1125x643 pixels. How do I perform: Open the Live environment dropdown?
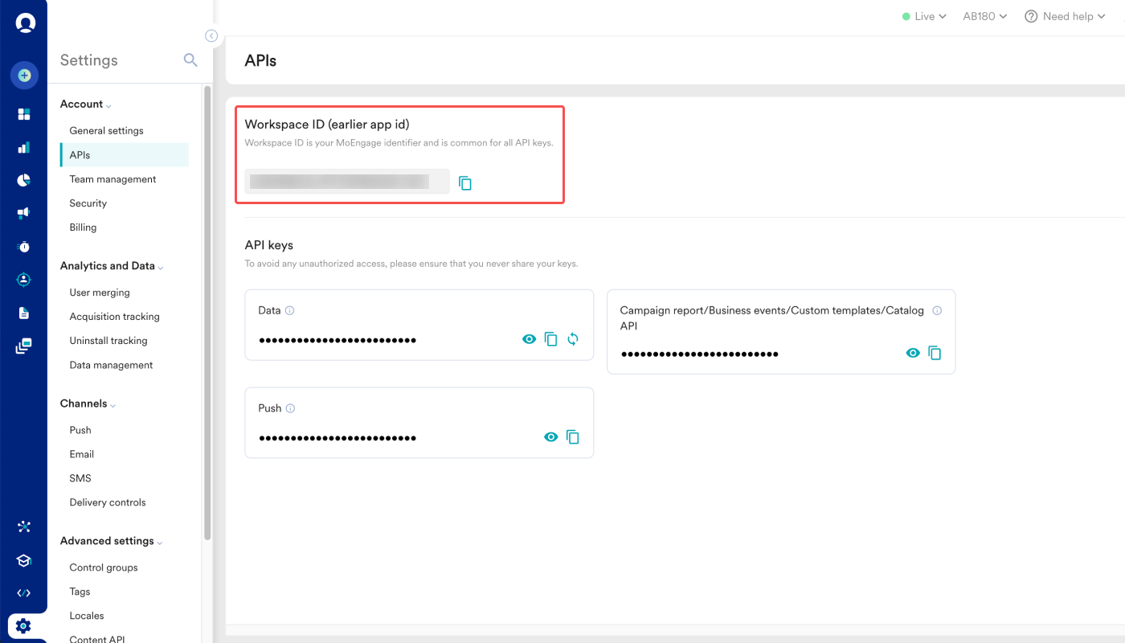[924, 16]
